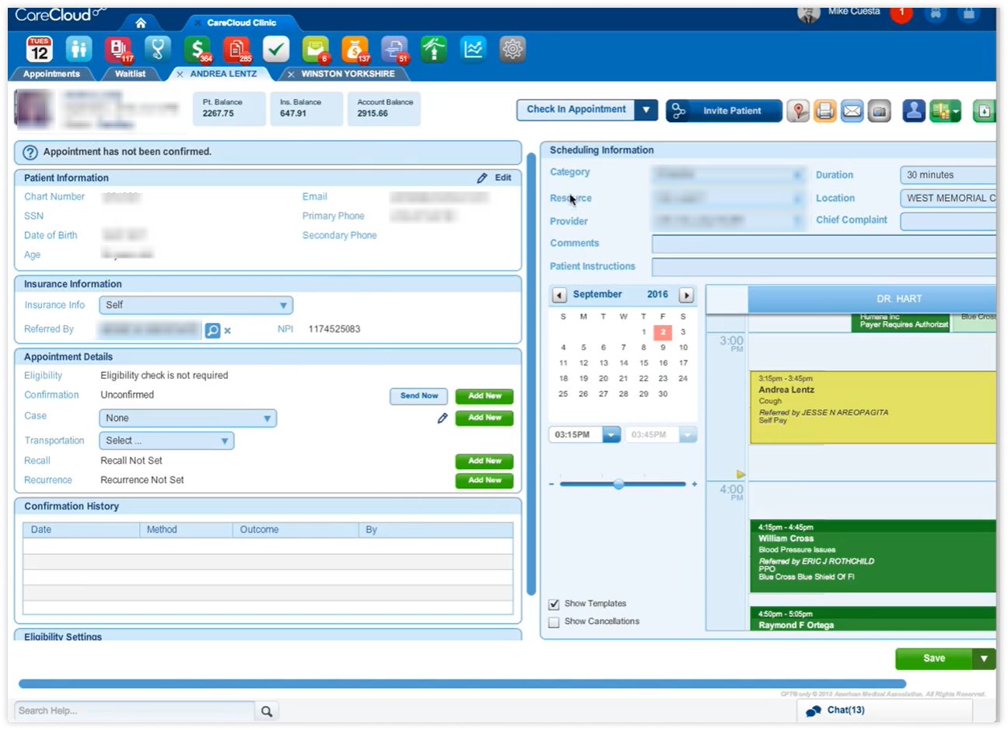This screenshot has height=730, width=1008.
Task: Open the Appointments calendar icon showing Tuesday 12
Action: coord(39,49)
